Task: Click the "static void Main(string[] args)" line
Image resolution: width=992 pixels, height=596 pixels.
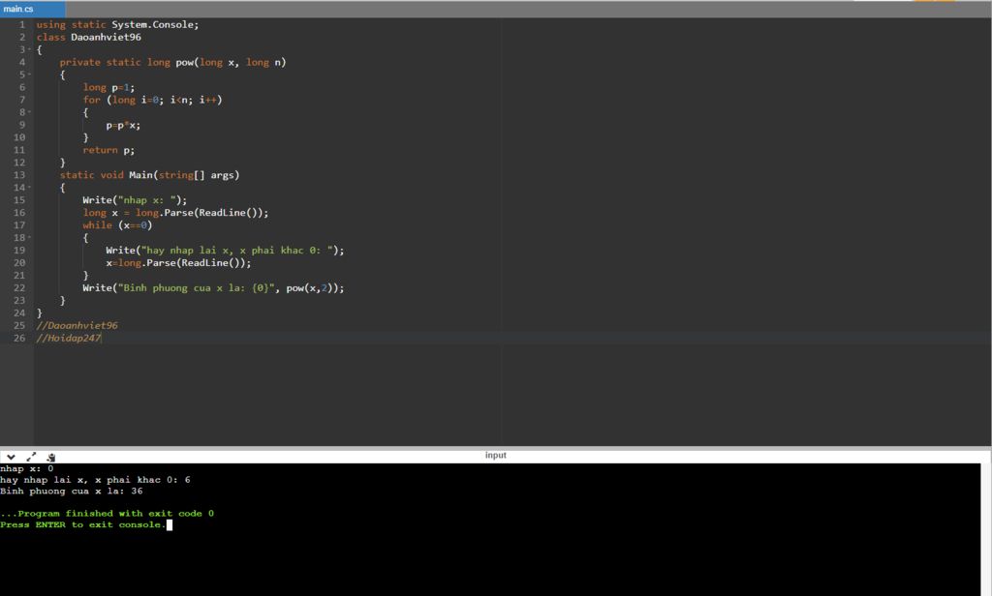Action: 150,175
